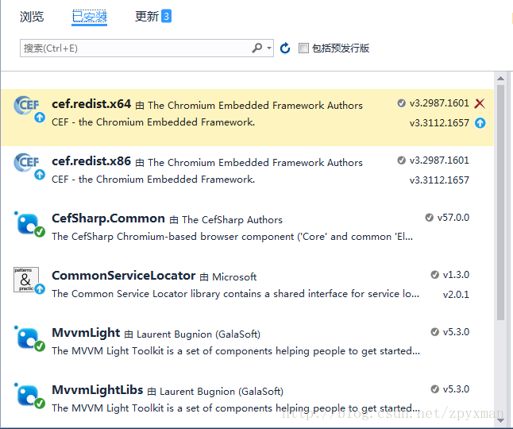Click author The CefSharp Authors
This screenshot has width=513, height=429.
pos(233,220)
